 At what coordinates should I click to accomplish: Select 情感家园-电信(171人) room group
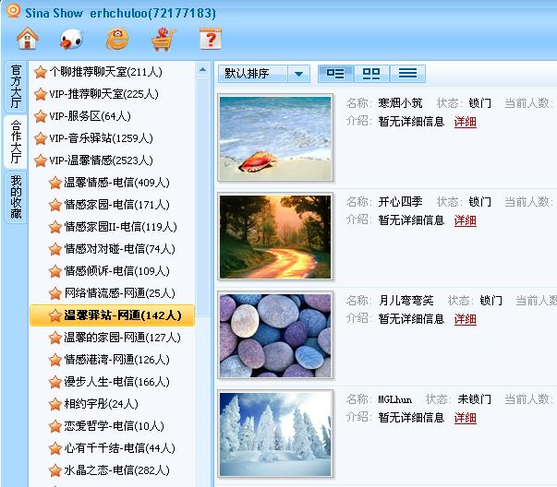pyautogui.click(x=116, y=205)
